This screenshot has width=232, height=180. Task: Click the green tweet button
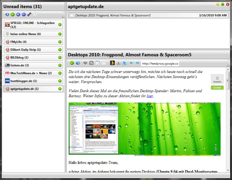tap(217, 87)
